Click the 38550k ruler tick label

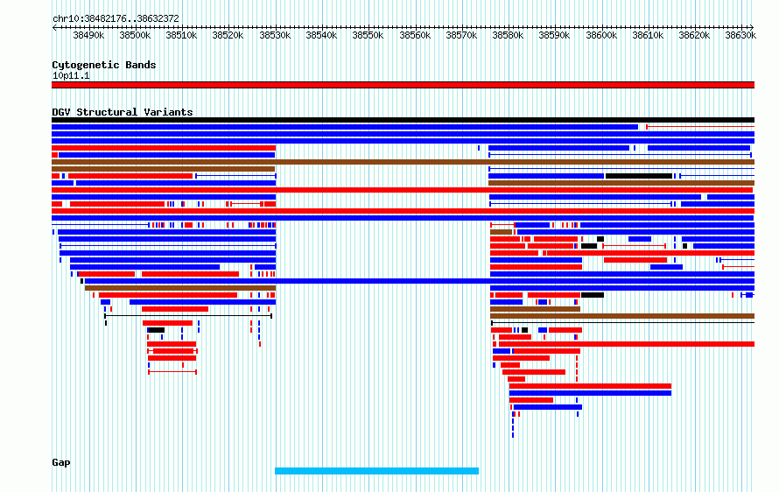tap(368, 35)
